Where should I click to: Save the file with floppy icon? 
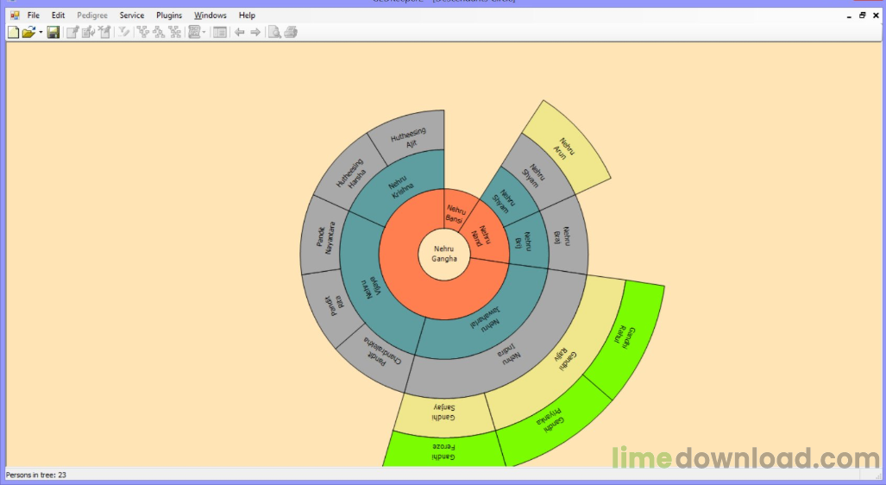(x=53, y=32)
